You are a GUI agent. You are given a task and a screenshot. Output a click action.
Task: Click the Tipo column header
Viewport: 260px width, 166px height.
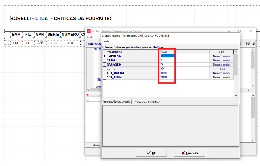tap(221, 52)
